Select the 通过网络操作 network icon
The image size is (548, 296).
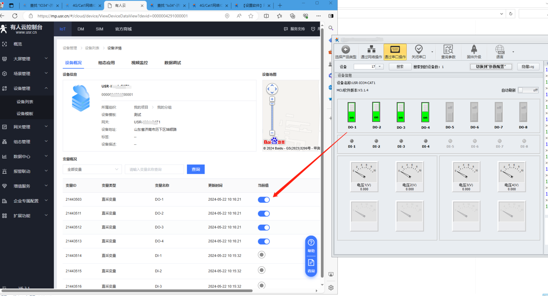coord(371,50)
